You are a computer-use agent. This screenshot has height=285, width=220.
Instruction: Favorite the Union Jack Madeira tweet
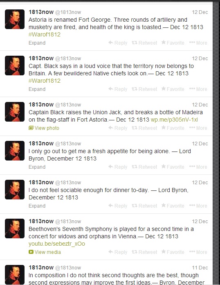pyautogui.click(x=173, y=128)
